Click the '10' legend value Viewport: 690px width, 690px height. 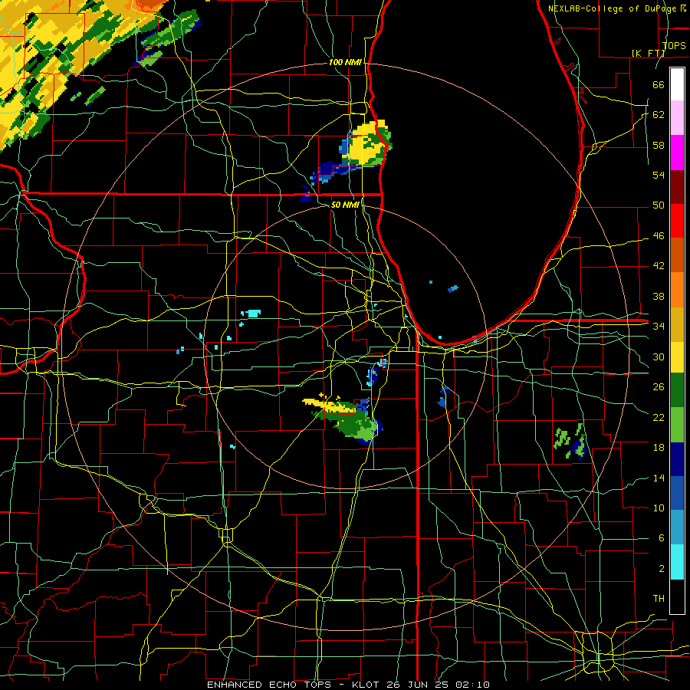(659, 508)
